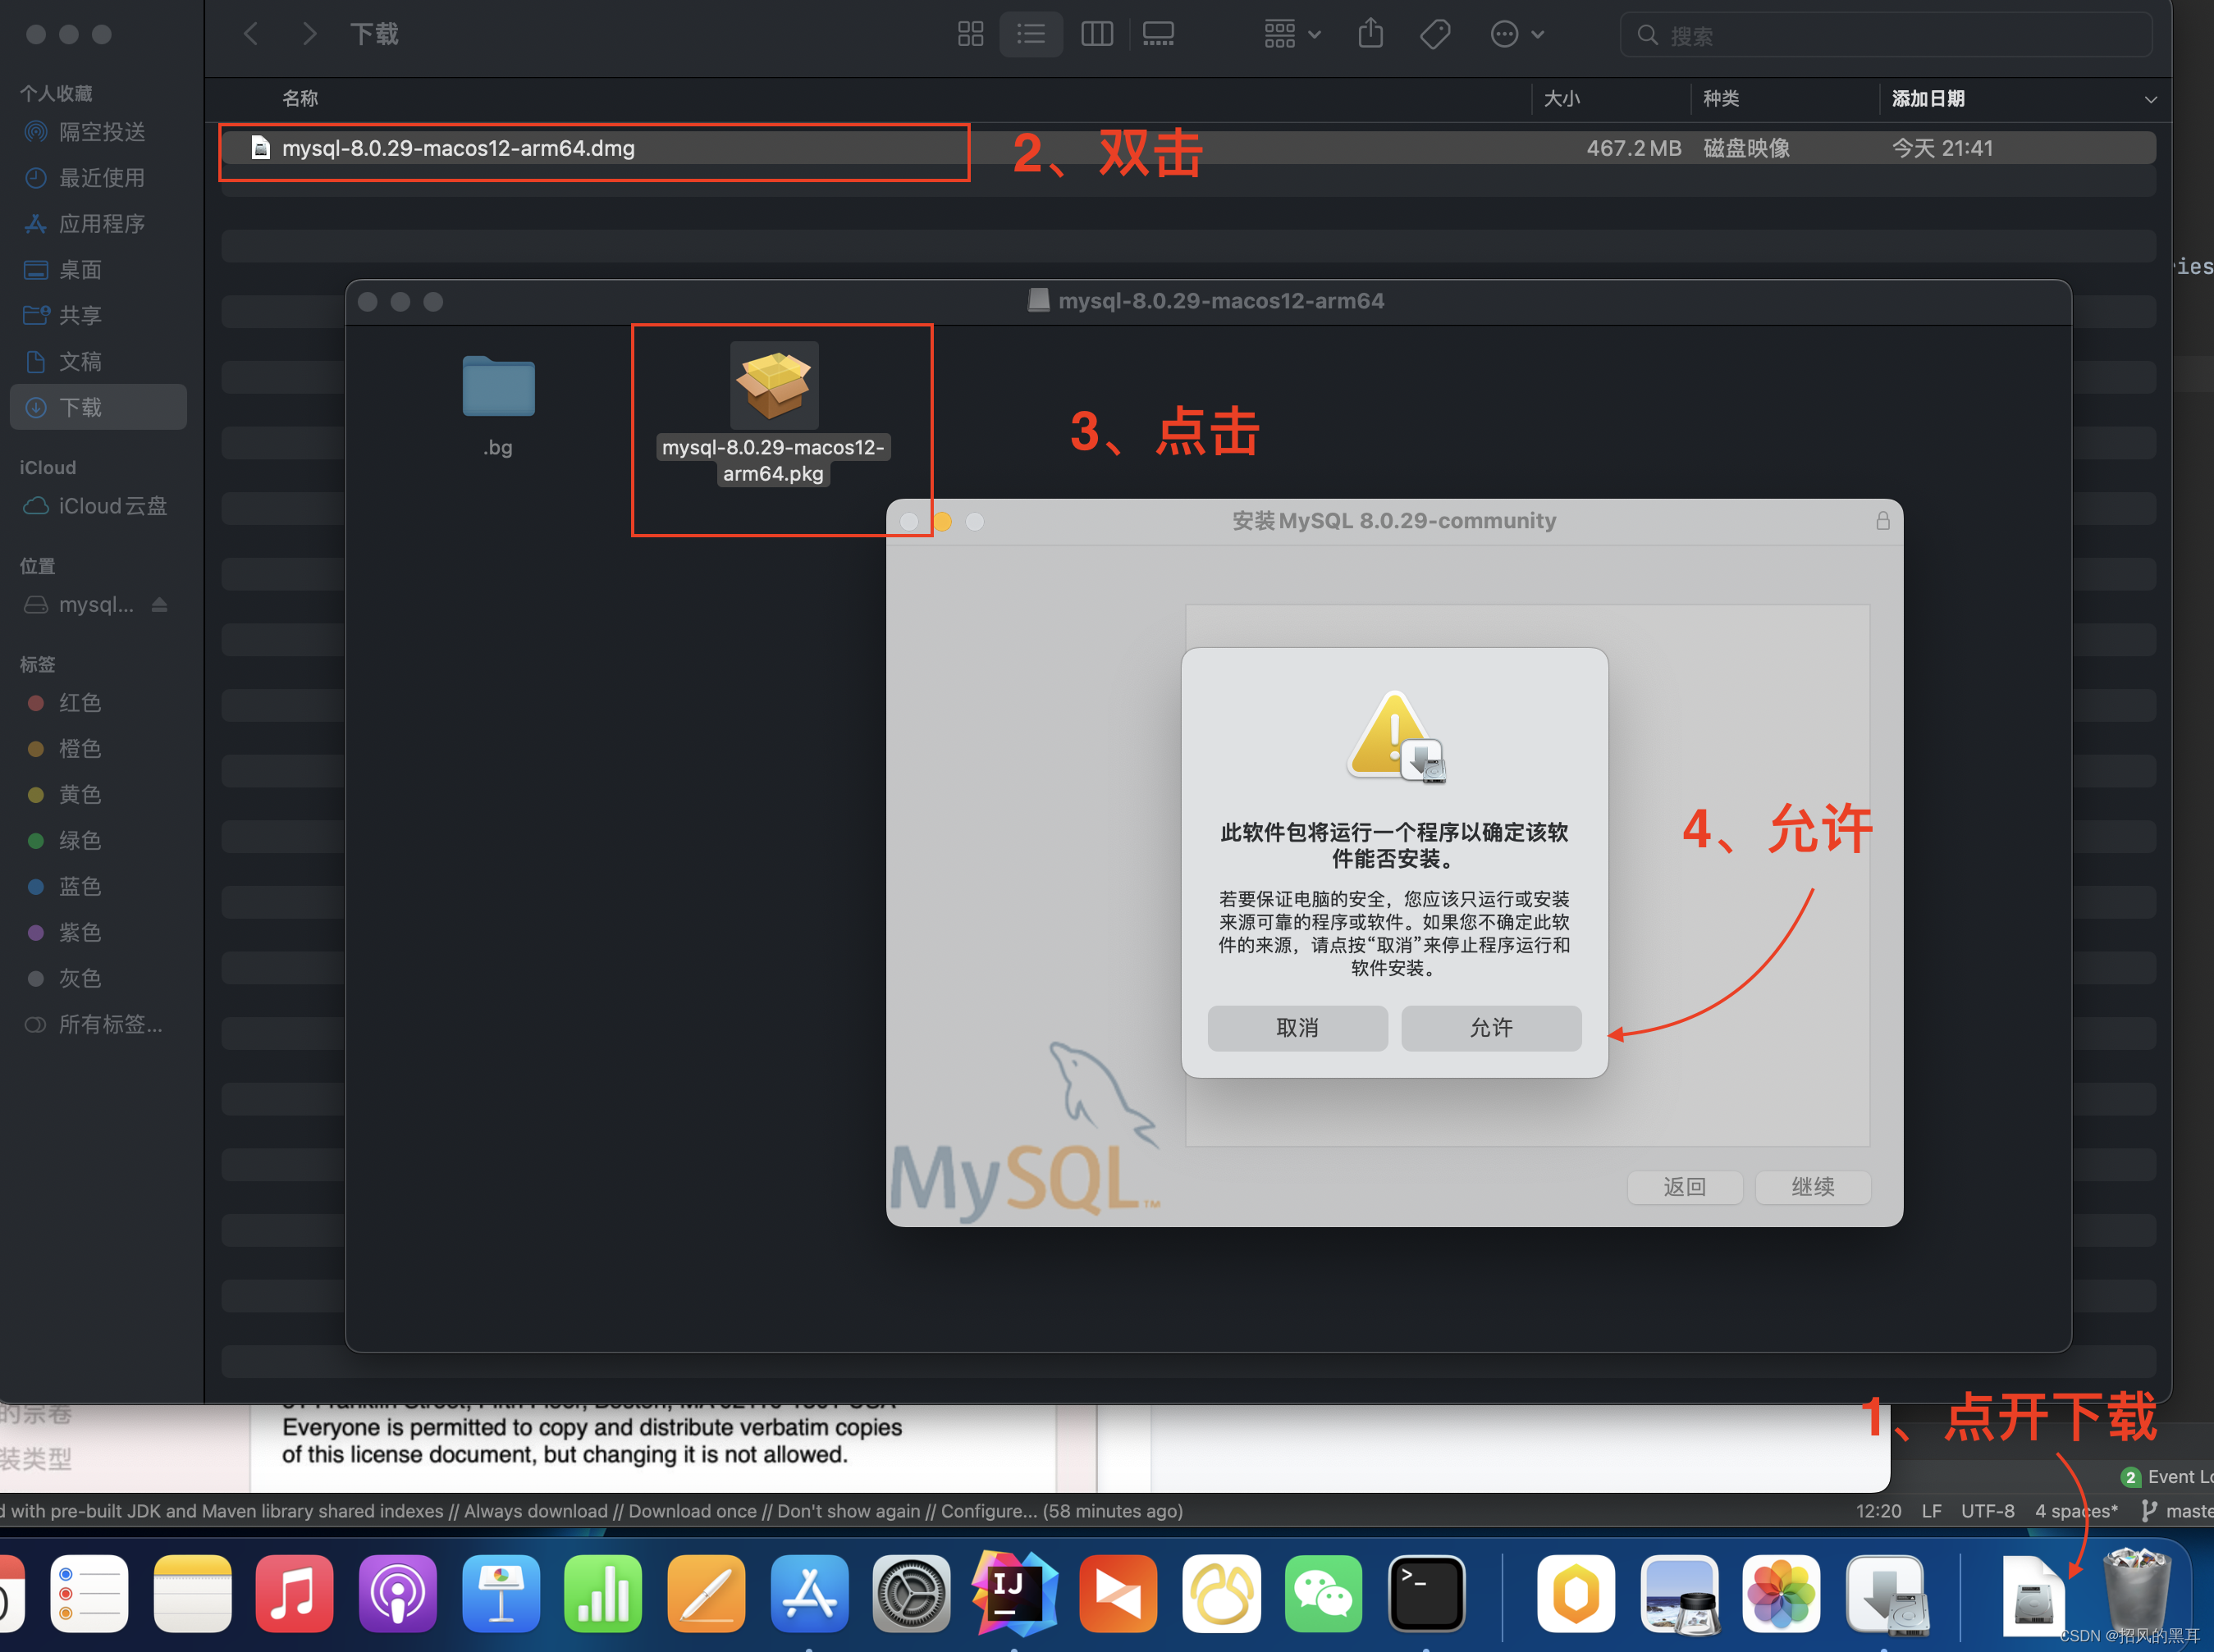Eject the mysql disk image in sidebar
Viewport: 2214px width, 1652px height.
coord(159,605)
